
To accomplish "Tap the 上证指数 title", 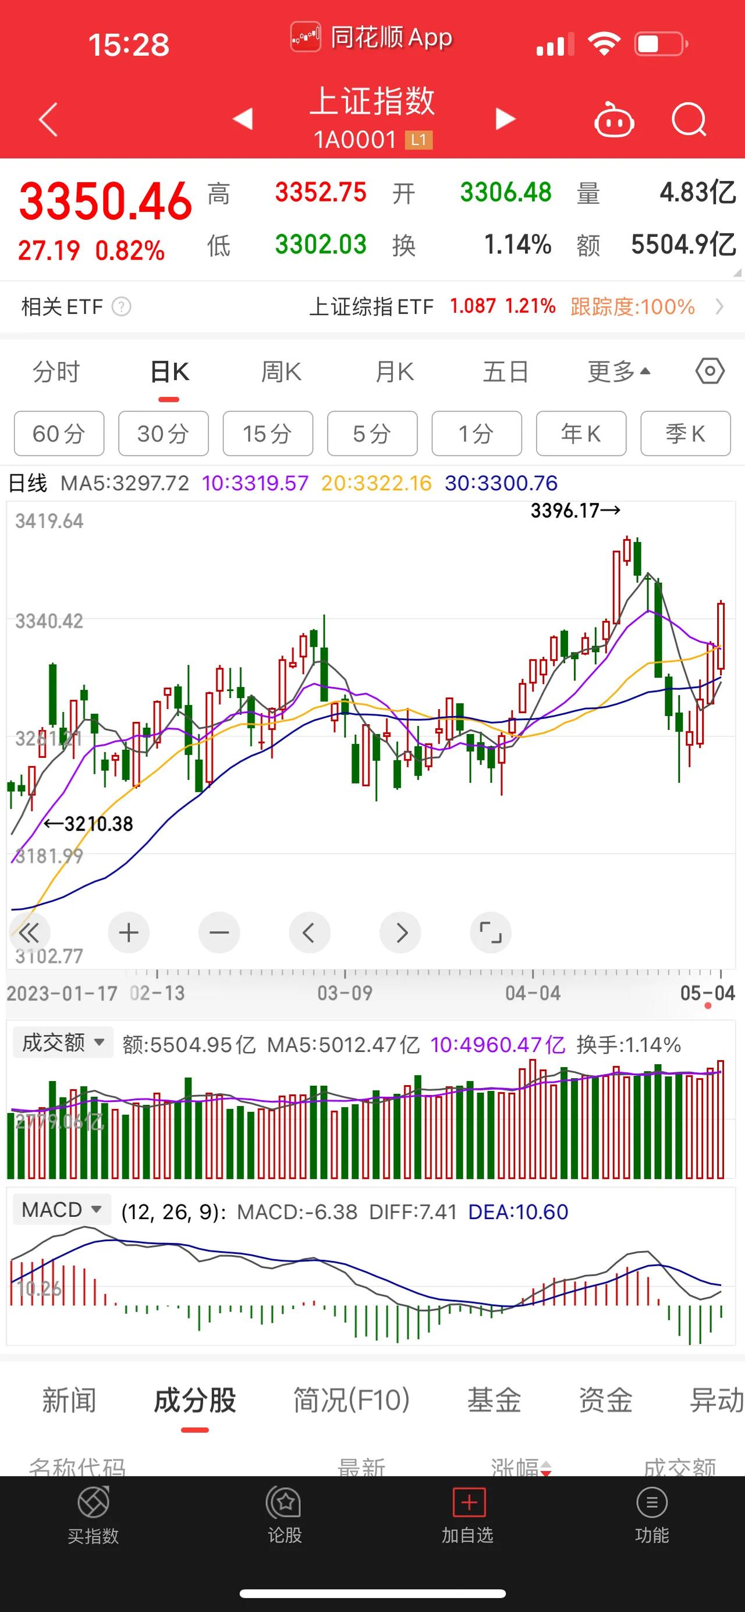I will tap(372, 101).
